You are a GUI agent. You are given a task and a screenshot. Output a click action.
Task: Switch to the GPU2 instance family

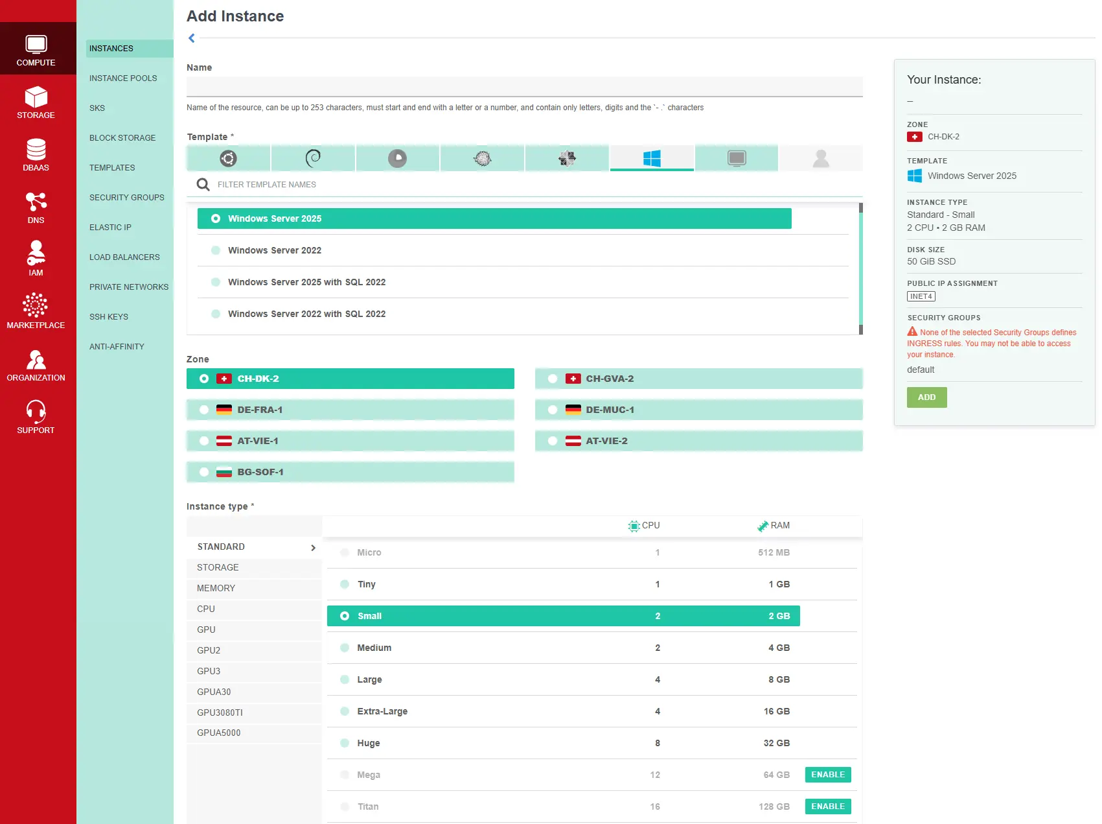[254, 650]
